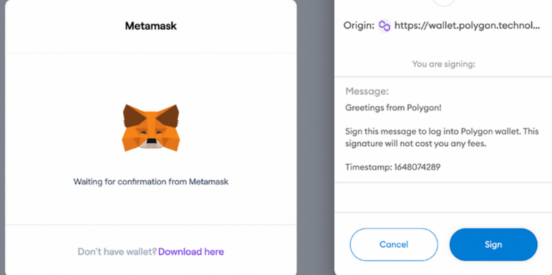Screen dimensions: 552x275
Task: Click the account circle at popup top
Action: point(443,1)
